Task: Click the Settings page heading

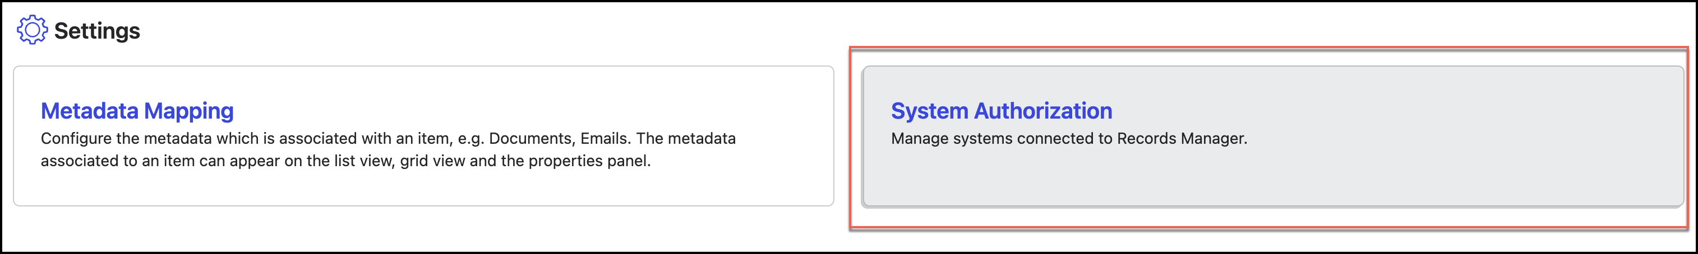Action: tap(97, 30)
